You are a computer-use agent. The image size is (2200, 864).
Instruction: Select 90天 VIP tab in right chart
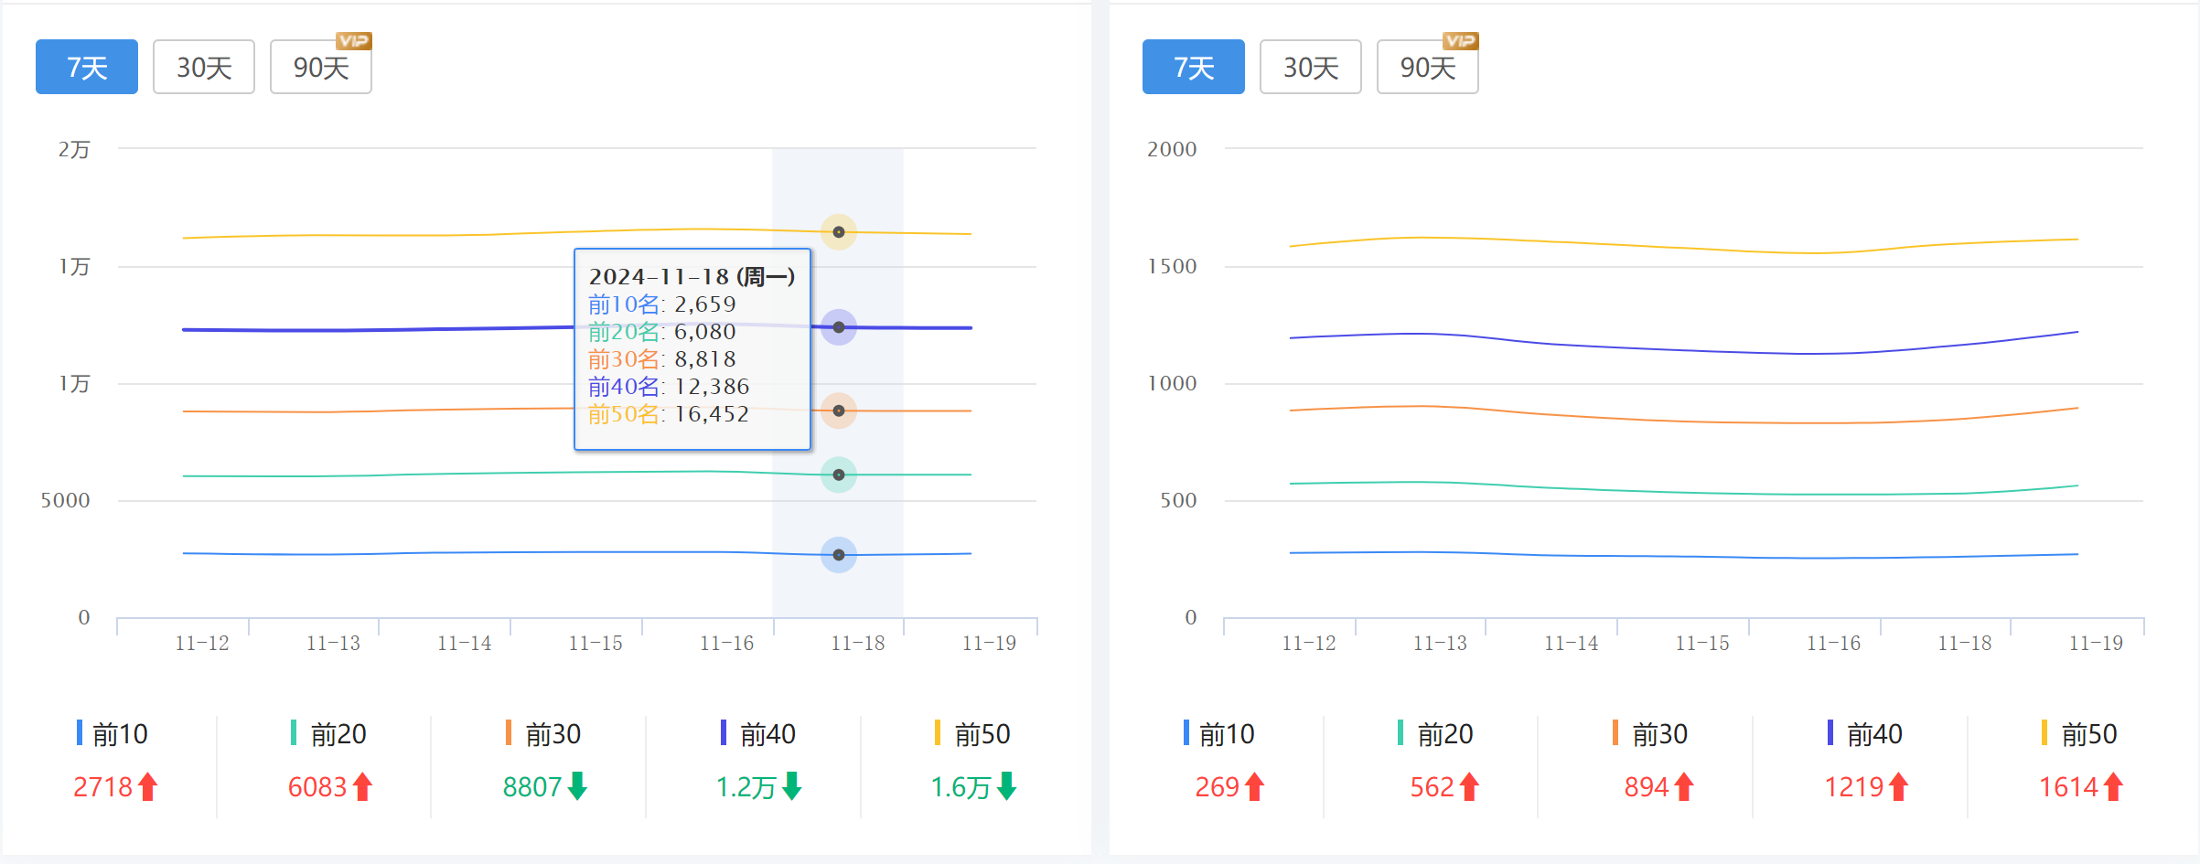pos(1428,67)
